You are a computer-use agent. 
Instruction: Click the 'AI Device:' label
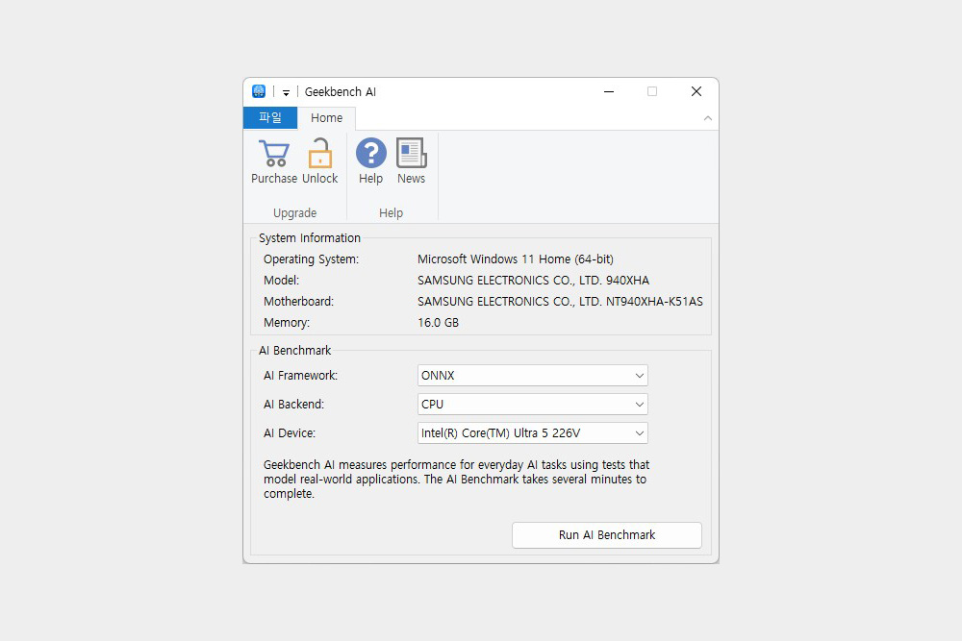pos(290,433)
